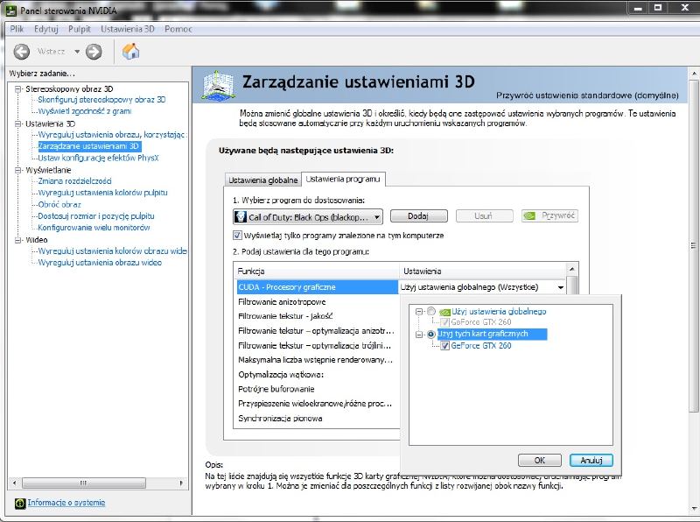Open Skonfiguruj stereoskopowy obraz 3D
The width and height of the screenshot is (700, 522).
[101, 100]
